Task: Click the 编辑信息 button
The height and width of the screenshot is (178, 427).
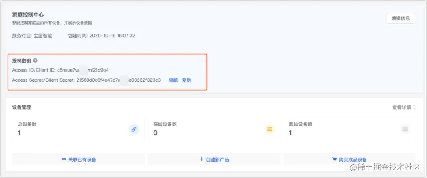Action: [x=400, y=19]
